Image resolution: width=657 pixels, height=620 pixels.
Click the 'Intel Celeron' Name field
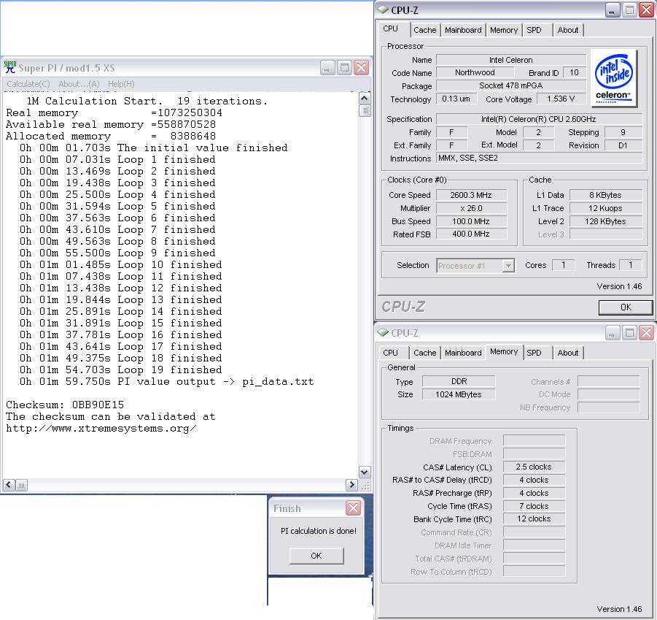tap(510, 60)
